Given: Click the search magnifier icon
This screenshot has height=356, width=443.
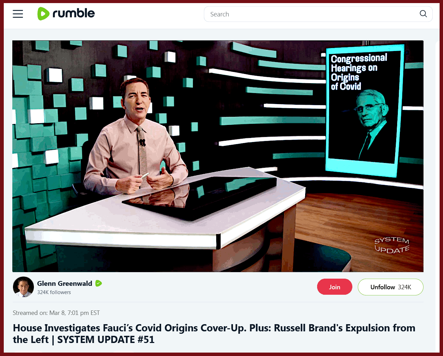Looking at the screenshot, I should (423, 14).
